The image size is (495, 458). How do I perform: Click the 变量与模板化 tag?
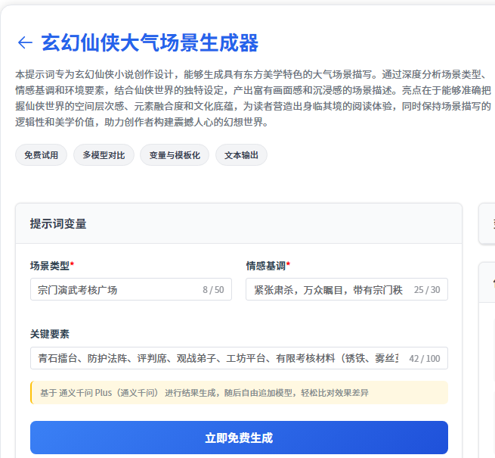(175, 155)
